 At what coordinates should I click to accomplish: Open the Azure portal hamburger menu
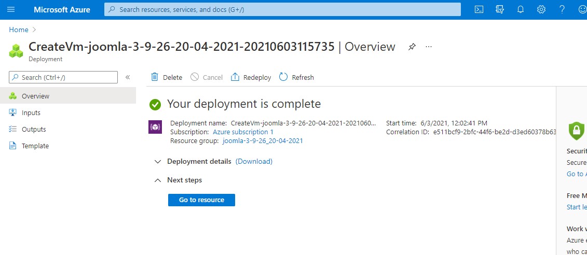coord(11,10)
